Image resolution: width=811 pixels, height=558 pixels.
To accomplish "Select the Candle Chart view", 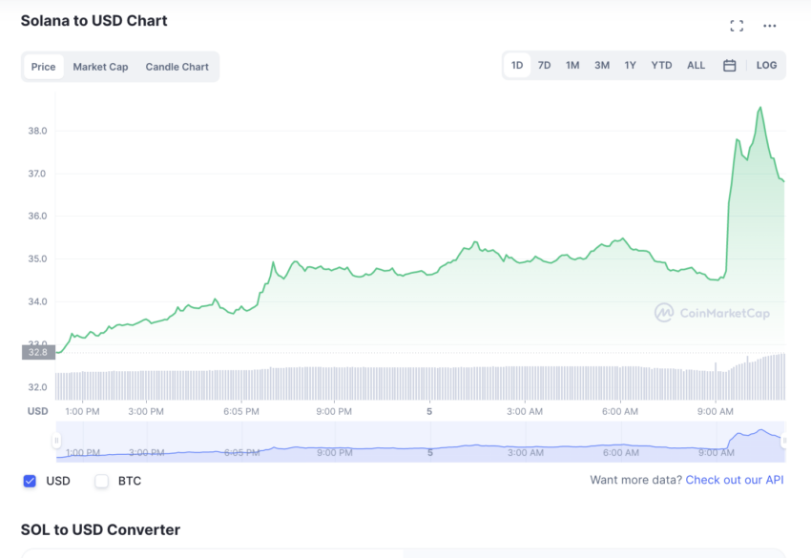I will click(177, 67).
